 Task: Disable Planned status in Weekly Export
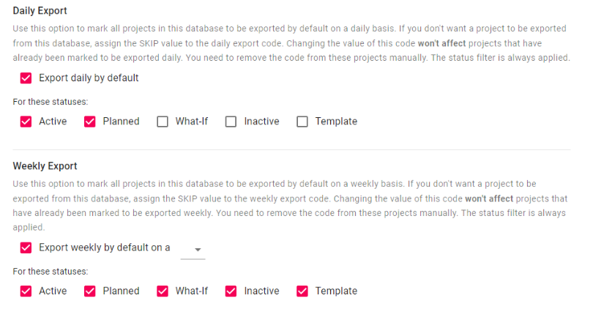tap(90, 291)
